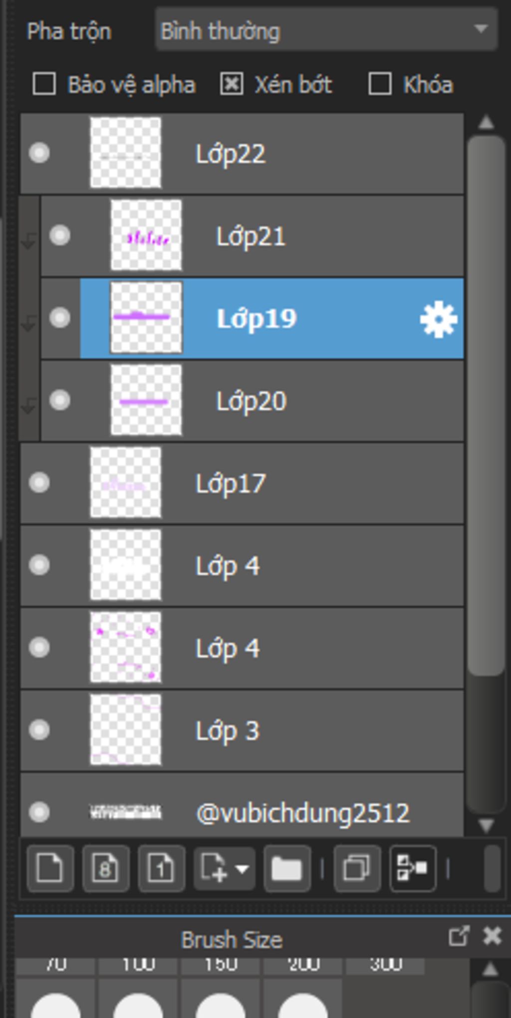Add a new 8-bit layer

pos(106,869)
